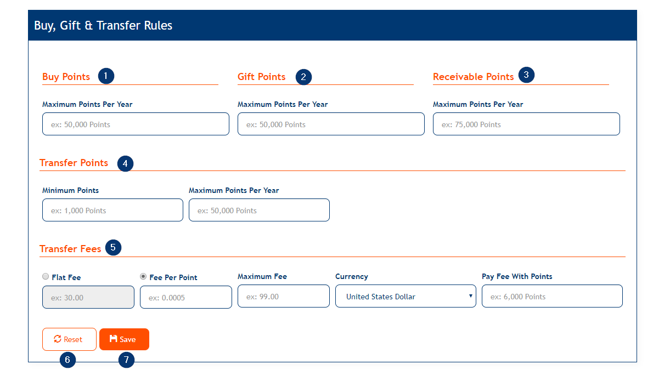Click the number 5 badge beside Transfer Fees
This screenshot has height=387, width=670.
click(113, 248)
